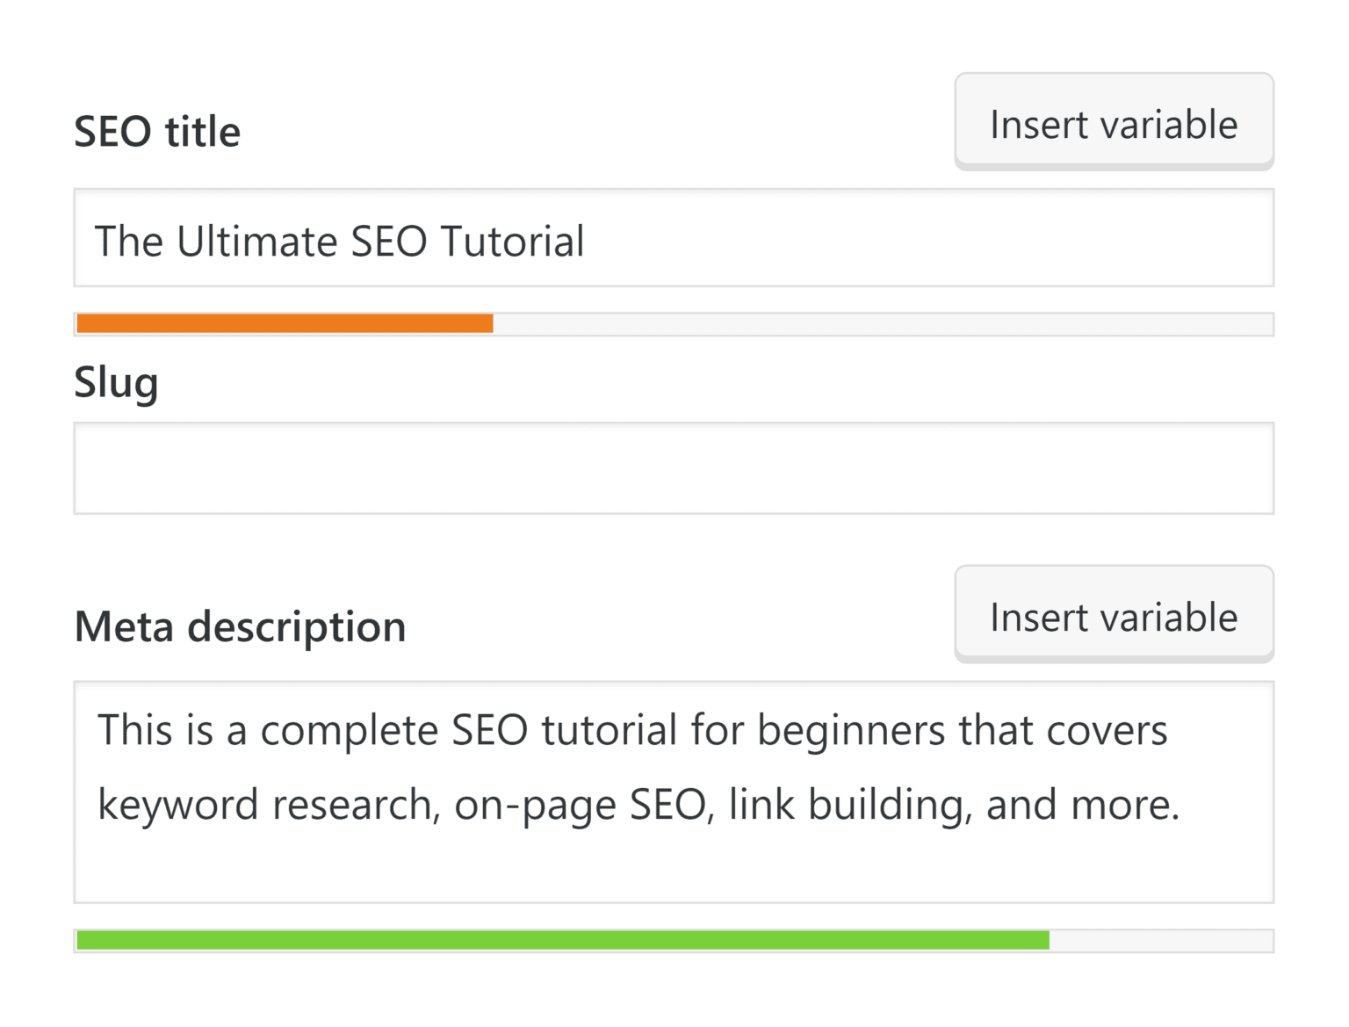This screenshot has width=1349, height=1027.
Task: Click the Insert variable button beside Meta description
Action: click(x=1114, y=614)
